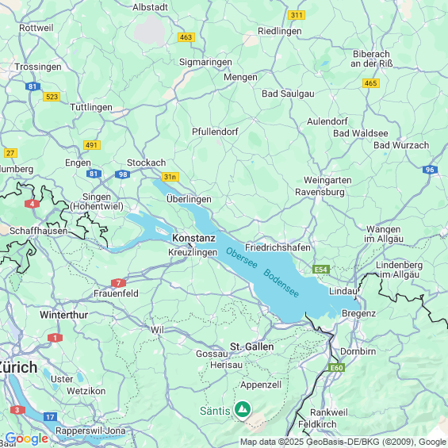Select the red 7 motorway shield
The height and width of the screenshot is (448, 448).
click(118, 283)
